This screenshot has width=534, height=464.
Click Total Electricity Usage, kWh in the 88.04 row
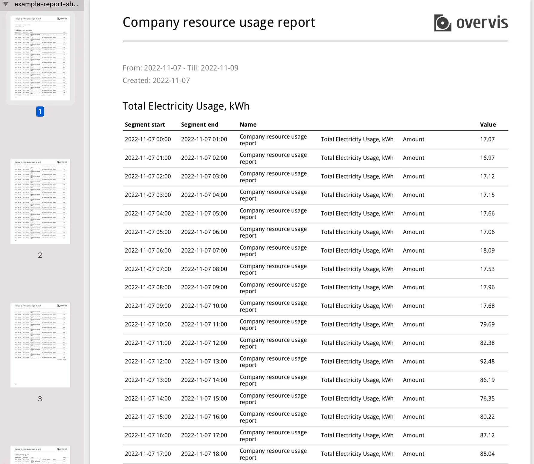click(x=357, y=454)
